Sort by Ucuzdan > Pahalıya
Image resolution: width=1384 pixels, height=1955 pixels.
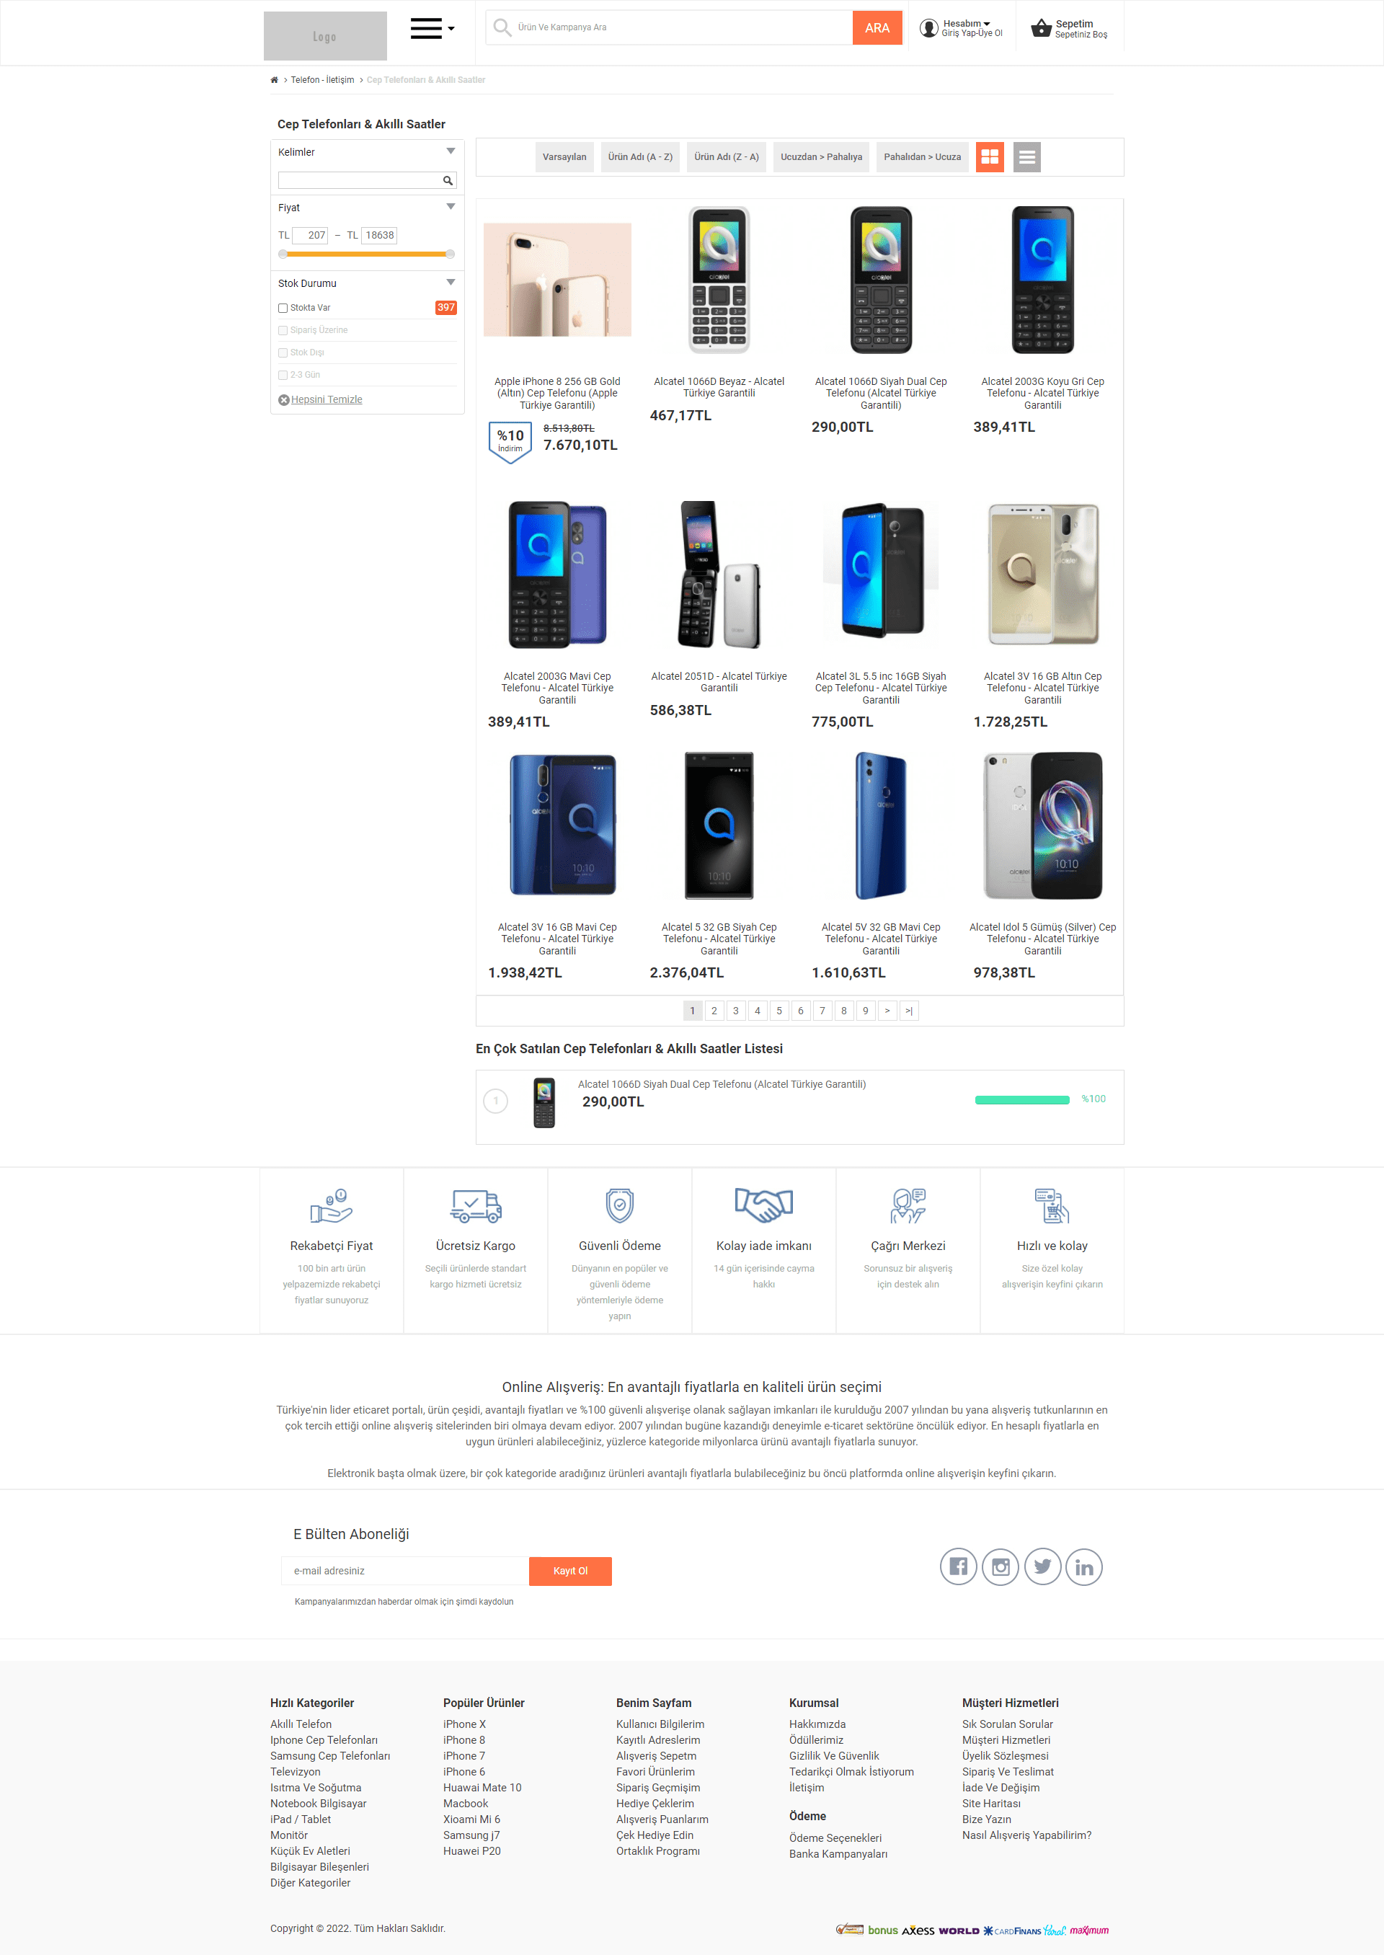click(x=821, y=157)
